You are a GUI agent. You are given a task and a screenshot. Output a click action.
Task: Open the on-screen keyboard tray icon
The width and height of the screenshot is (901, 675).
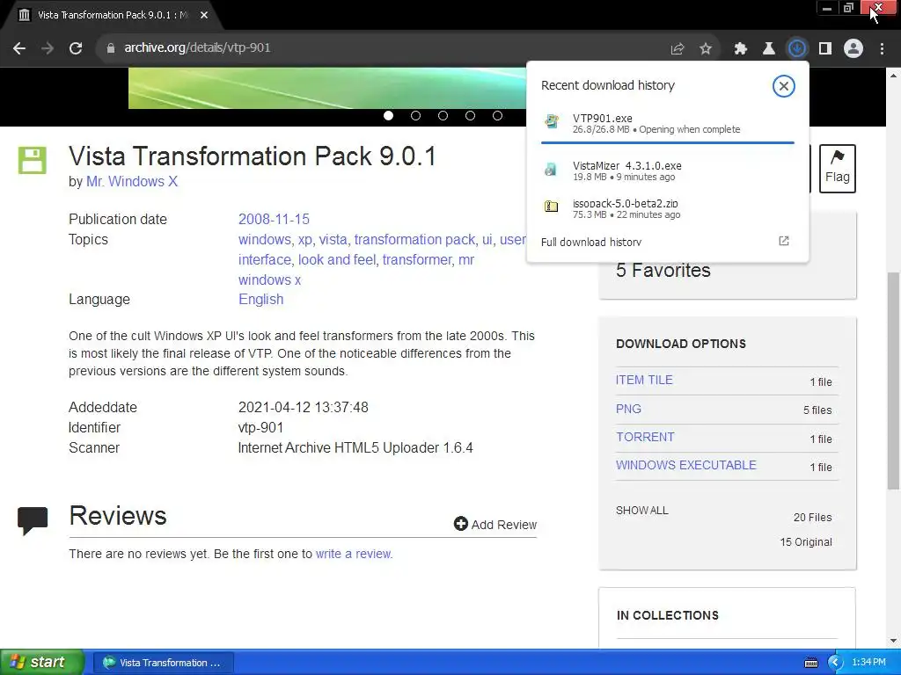810,663
